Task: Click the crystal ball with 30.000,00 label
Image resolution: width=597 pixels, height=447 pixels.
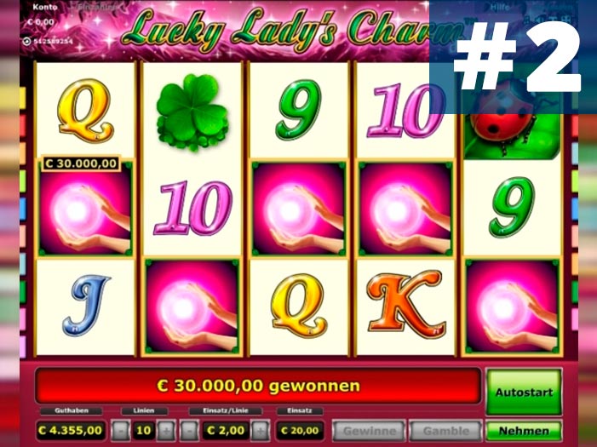Action: pos(85,209)
